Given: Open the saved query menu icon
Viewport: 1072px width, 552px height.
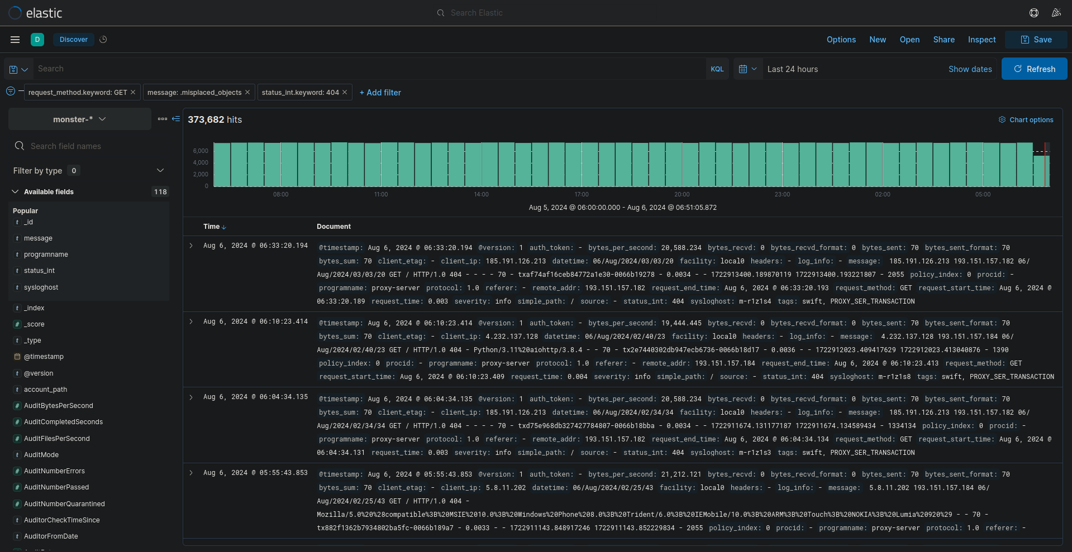Looking at the screenshot, I should [18, 69].
